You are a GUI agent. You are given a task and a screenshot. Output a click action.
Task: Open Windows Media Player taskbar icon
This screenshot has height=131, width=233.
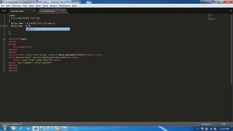(x=28, y=128)
